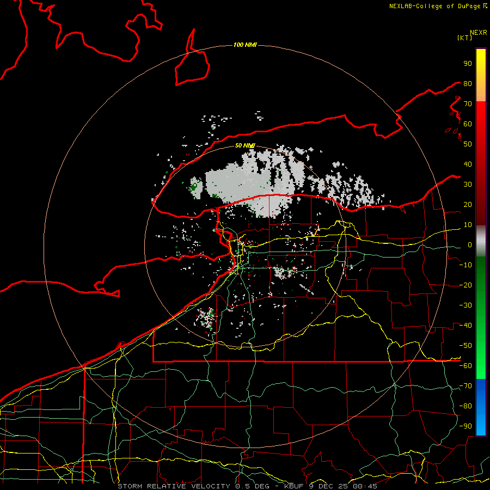The image size is (490, 490).
Task: Click the positive 20 knot scale label
Action: click(468, 204)
